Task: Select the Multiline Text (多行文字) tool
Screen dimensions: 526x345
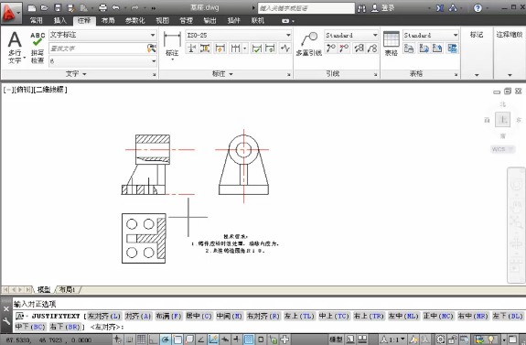Action: [15, 47]
